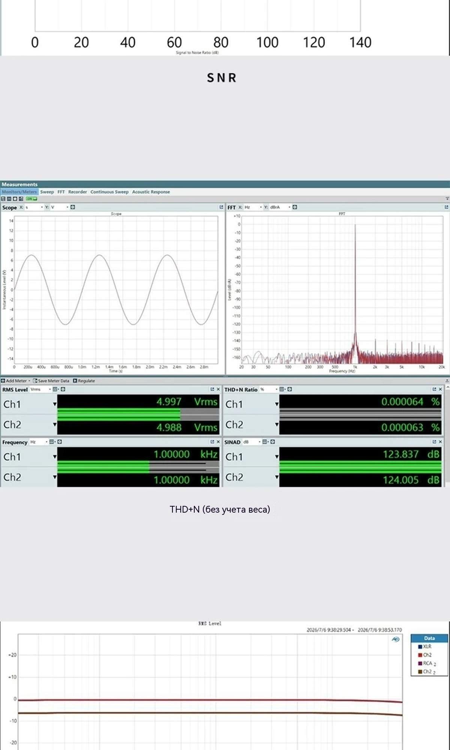The image size is (450, 750).
Task: Toggle the green generator ON switch
Action: pyautogui.click(x=31, y=199)
